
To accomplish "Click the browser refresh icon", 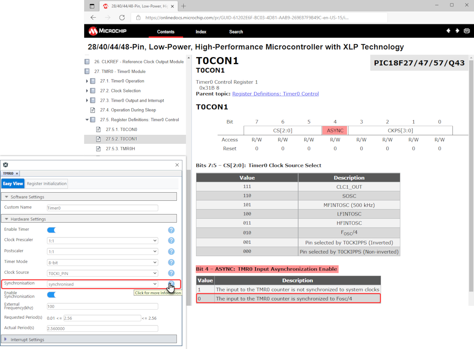I will coord(122,18).
